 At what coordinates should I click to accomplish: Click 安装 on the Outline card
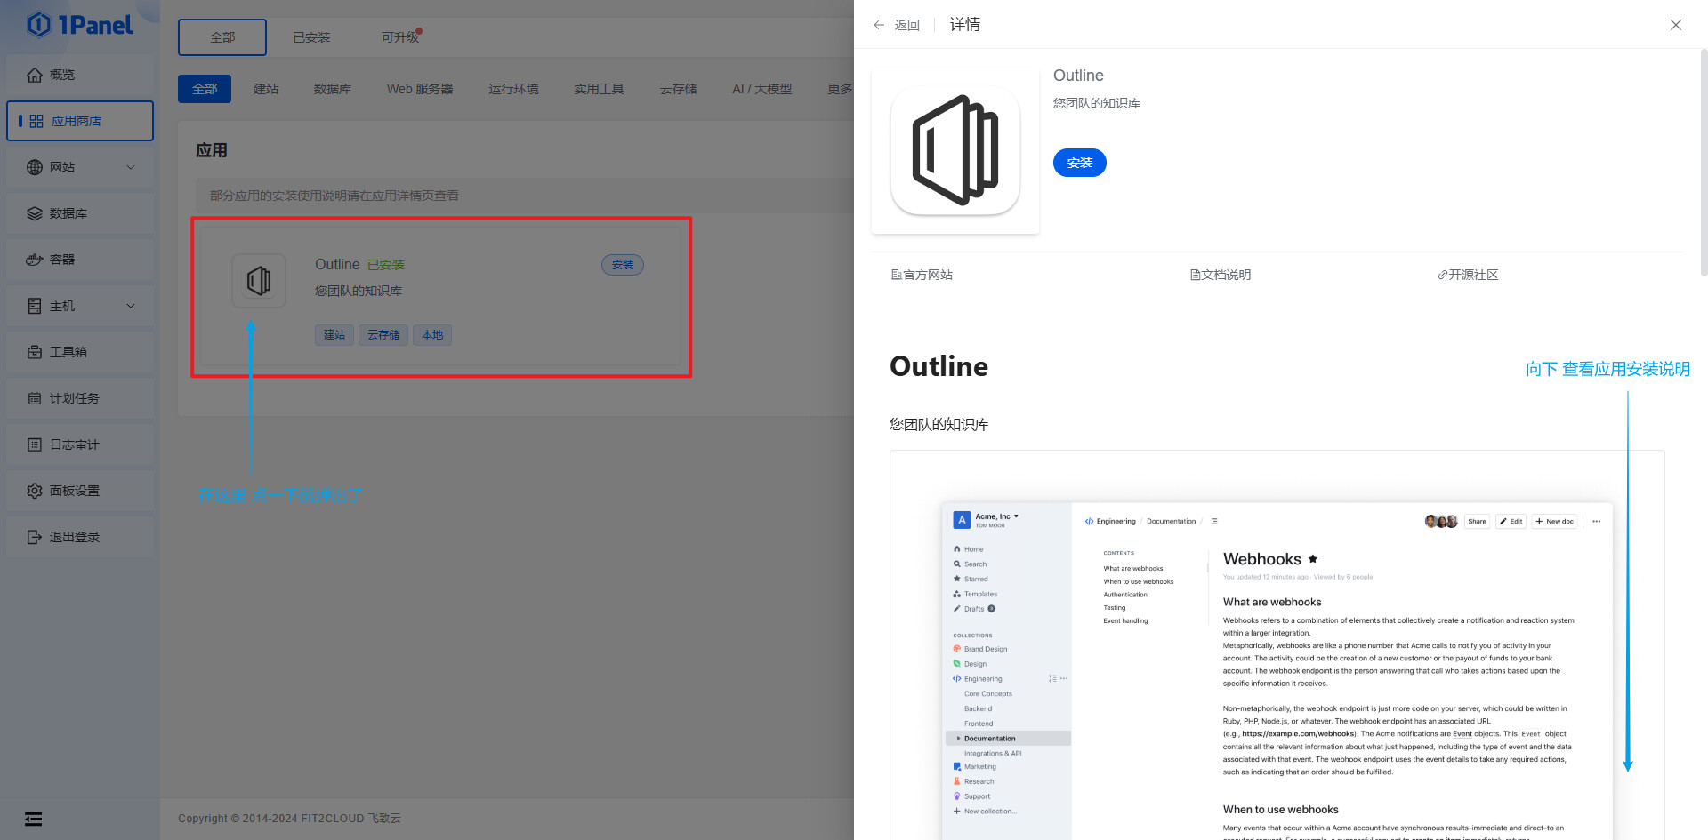click(623, 265)
